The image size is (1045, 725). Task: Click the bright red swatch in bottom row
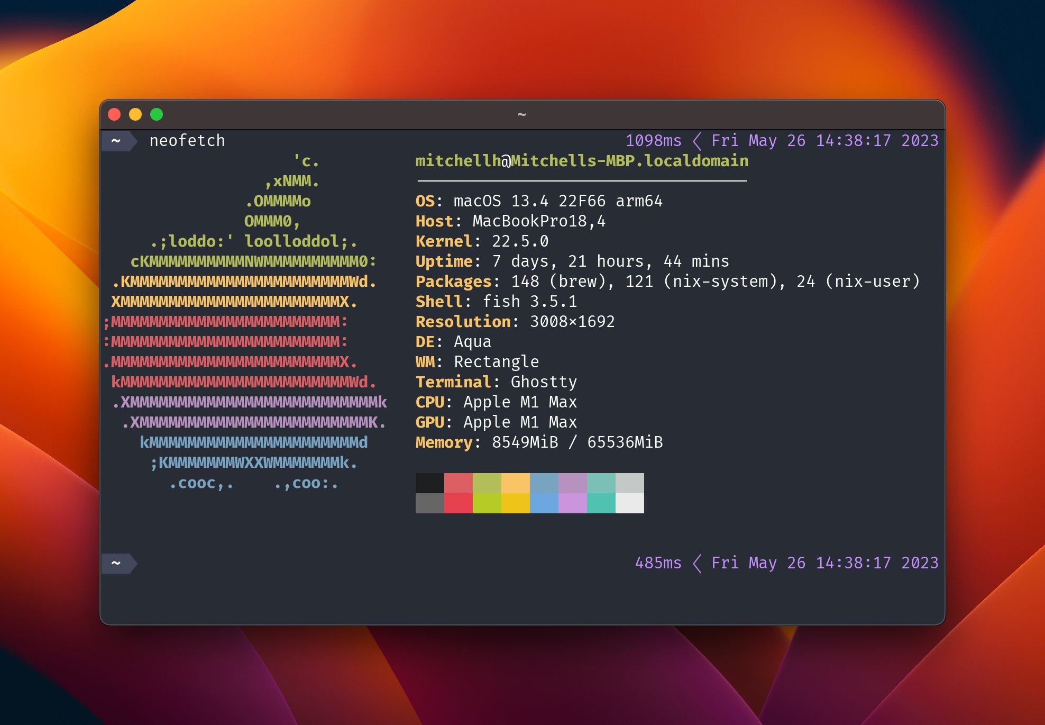(459, 503)
